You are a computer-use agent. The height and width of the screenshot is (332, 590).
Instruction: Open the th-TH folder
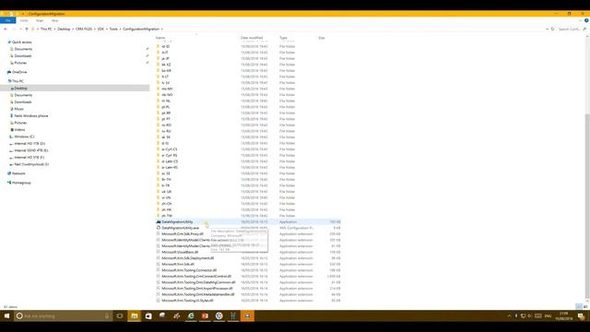[166, 179]
